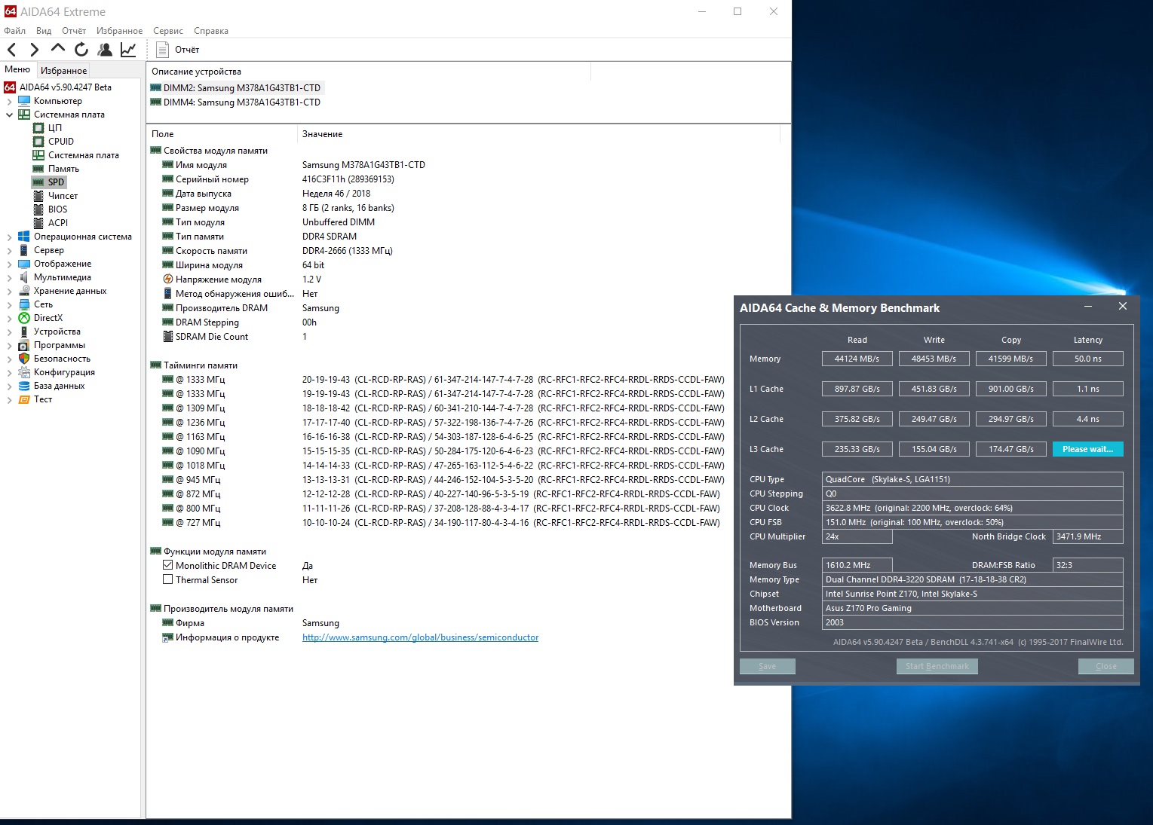Open the Справка menu

click(211, 31)
